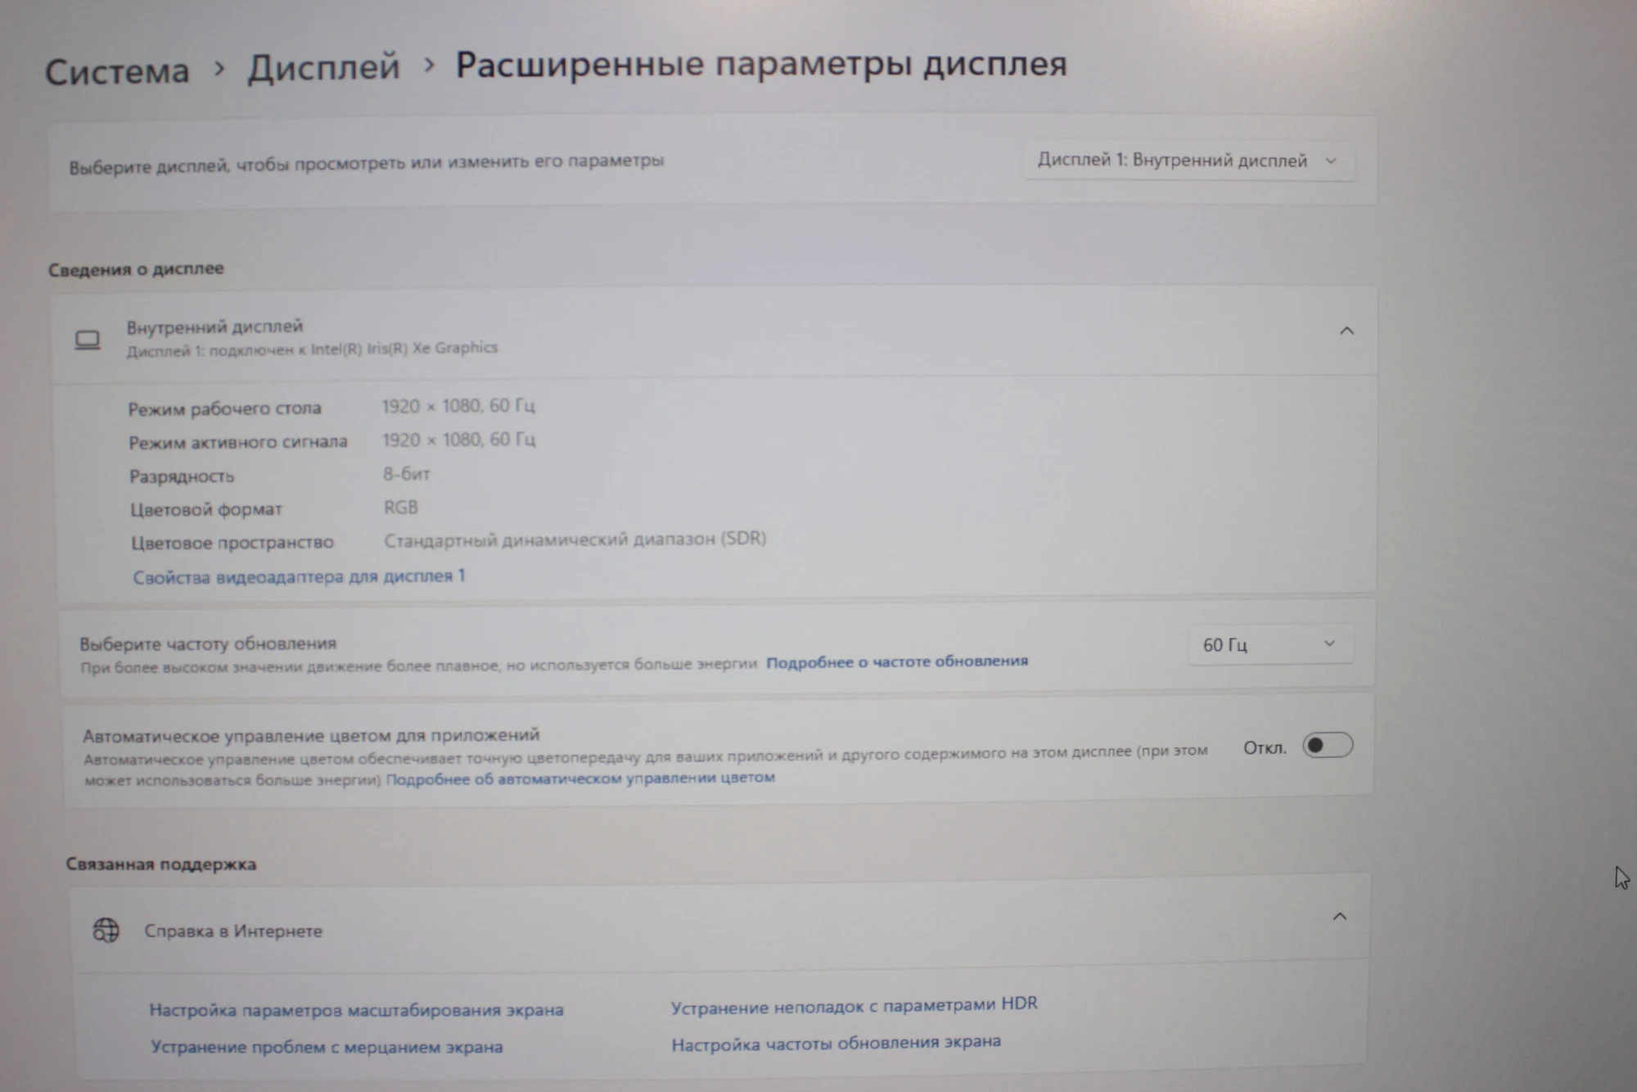
Task: Click the laptop icon beside Внутренний дисплей
Action: (88, 340)
